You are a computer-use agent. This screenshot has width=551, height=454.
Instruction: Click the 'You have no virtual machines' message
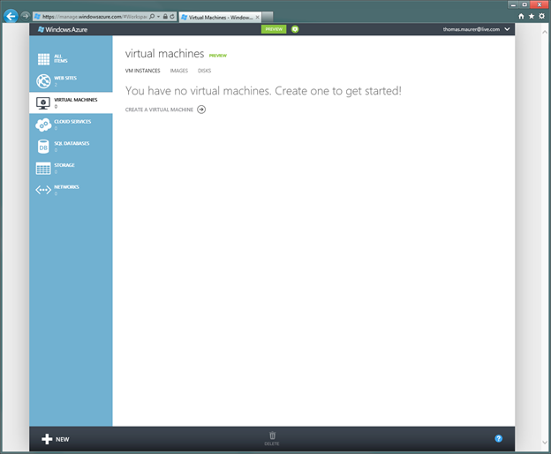263,91
